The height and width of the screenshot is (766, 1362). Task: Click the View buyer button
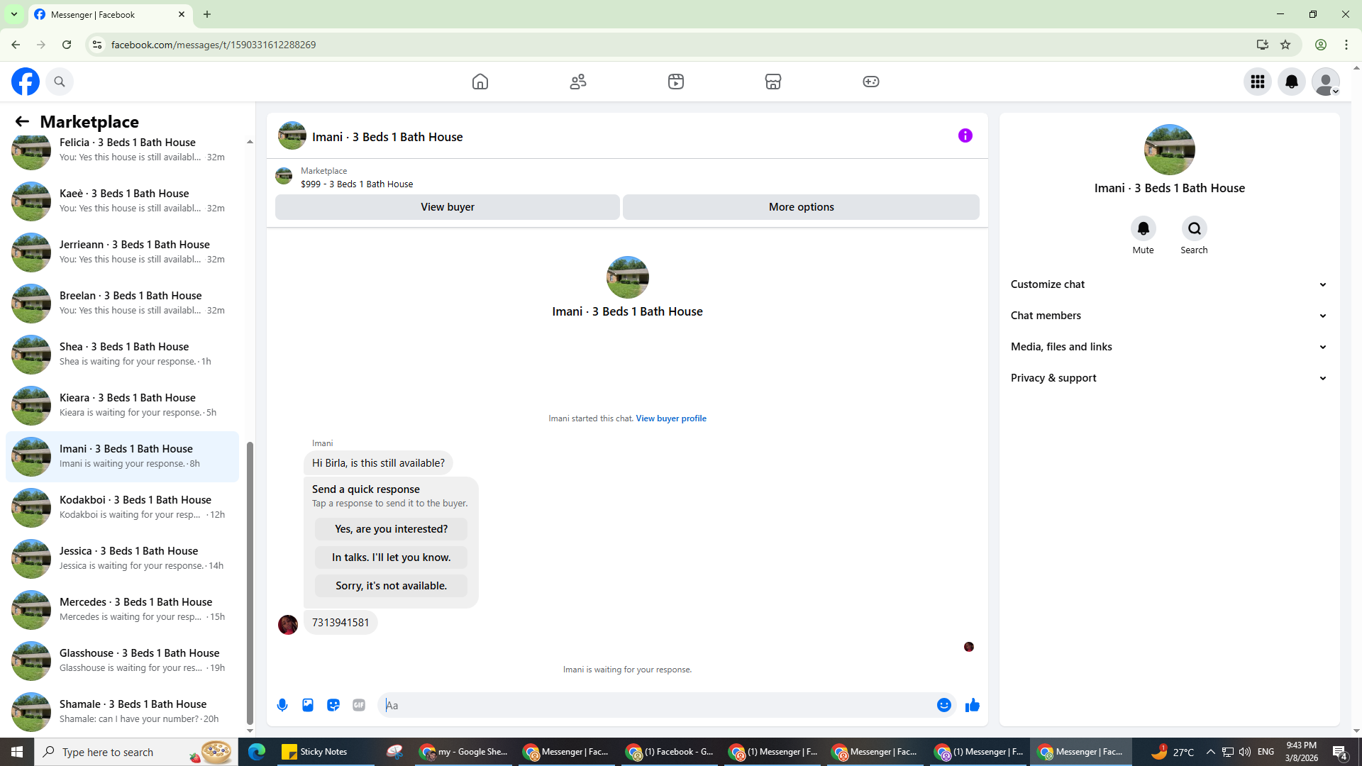[x=447, y=207]
